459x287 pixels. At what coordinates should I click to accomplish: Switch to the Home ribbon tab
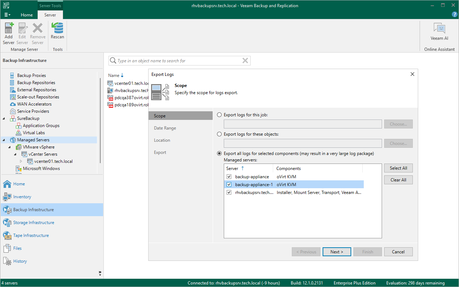coord(27,15)
